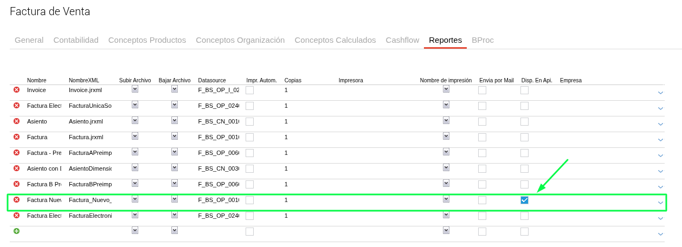Open Bajar Archivo menu for Asiento.jrxml row

tap(175, 120)
